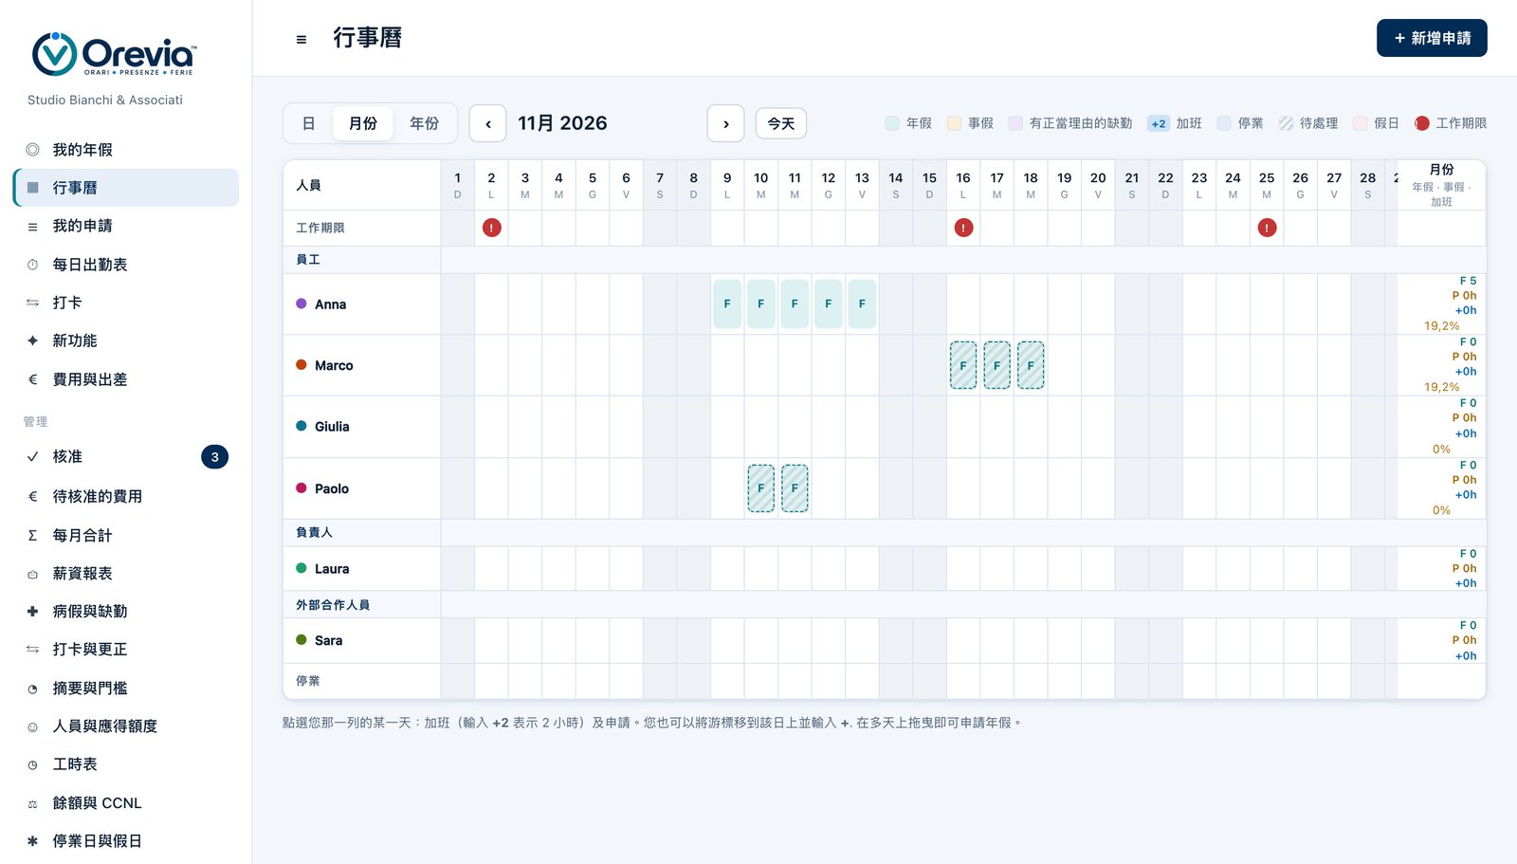The height and width of the screenshot is (864, 1517).
Task: Switch to the 年份 view
Action: [424, 123]
